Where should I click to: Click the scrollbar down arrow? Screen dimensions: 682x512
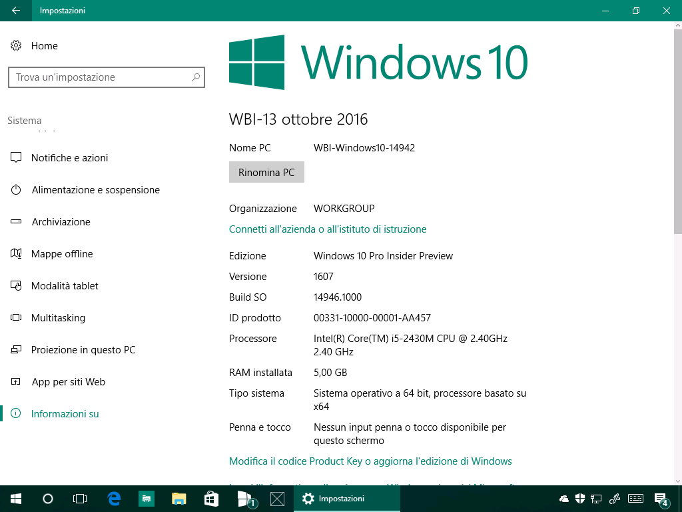677,481
